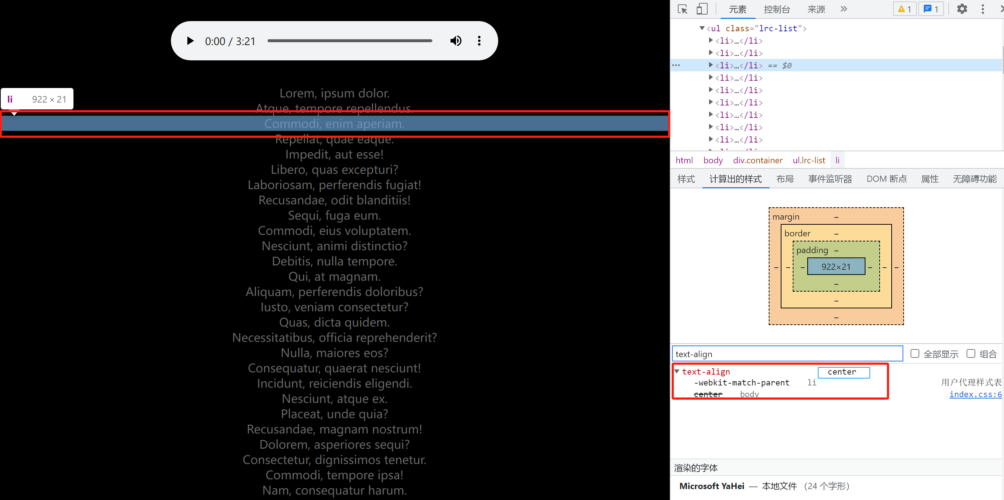The height and width of the screenshot is (500, 1004).
Task: Activate the element inspector picker
Action: click(x=683, y=9)
